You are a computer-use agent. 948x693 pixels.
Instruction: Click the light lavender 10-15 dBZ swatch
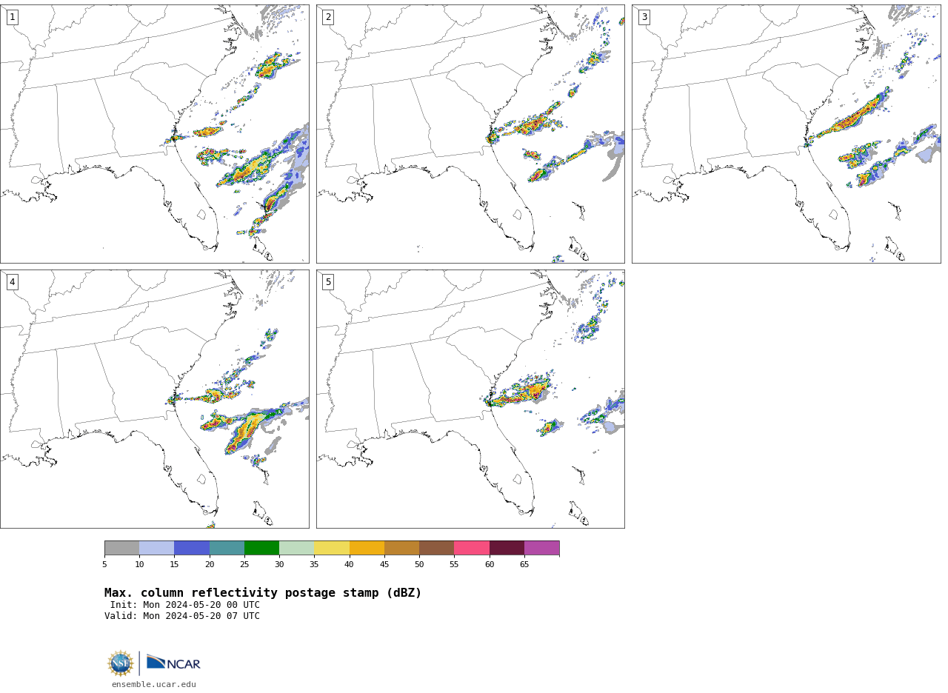tap(156, 548)
